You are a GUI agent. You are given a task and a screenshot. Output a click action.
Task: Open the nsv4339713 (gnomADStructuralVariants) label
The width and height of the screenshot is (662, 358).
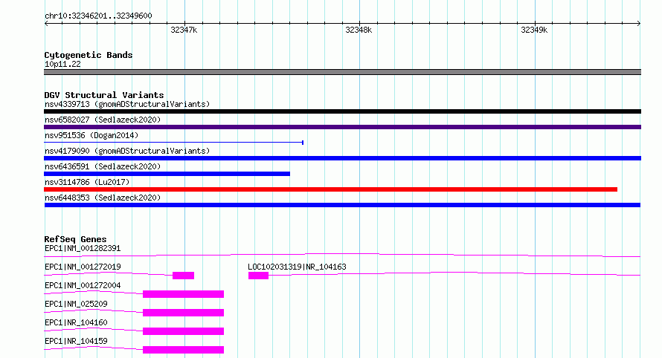(x=127, y=104)
